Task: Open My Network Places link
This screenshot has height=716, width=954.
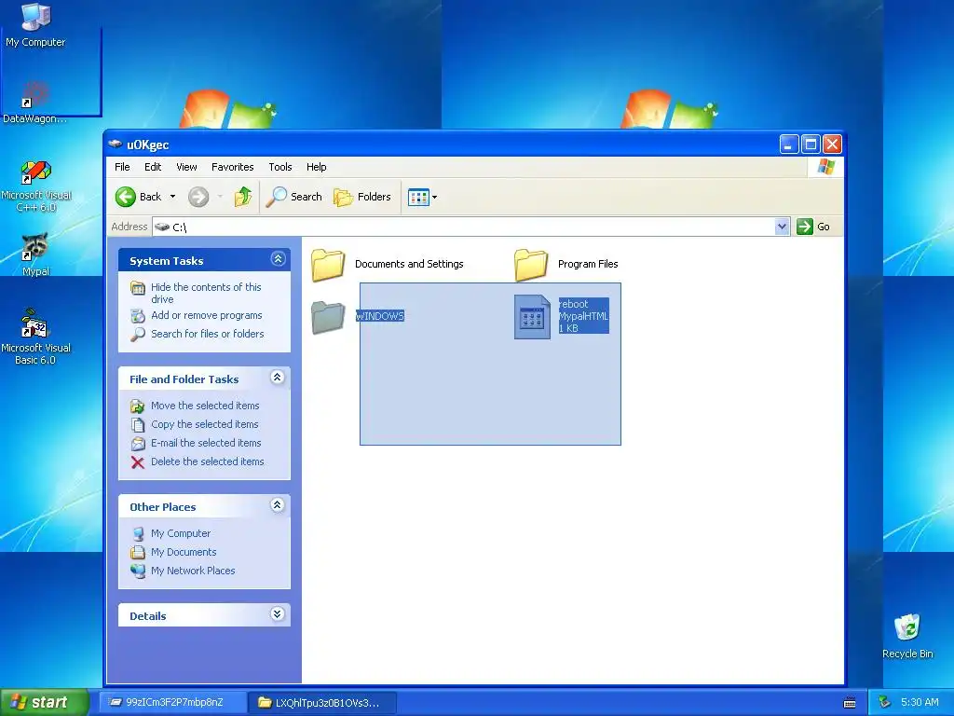Action: click(193, 571)
